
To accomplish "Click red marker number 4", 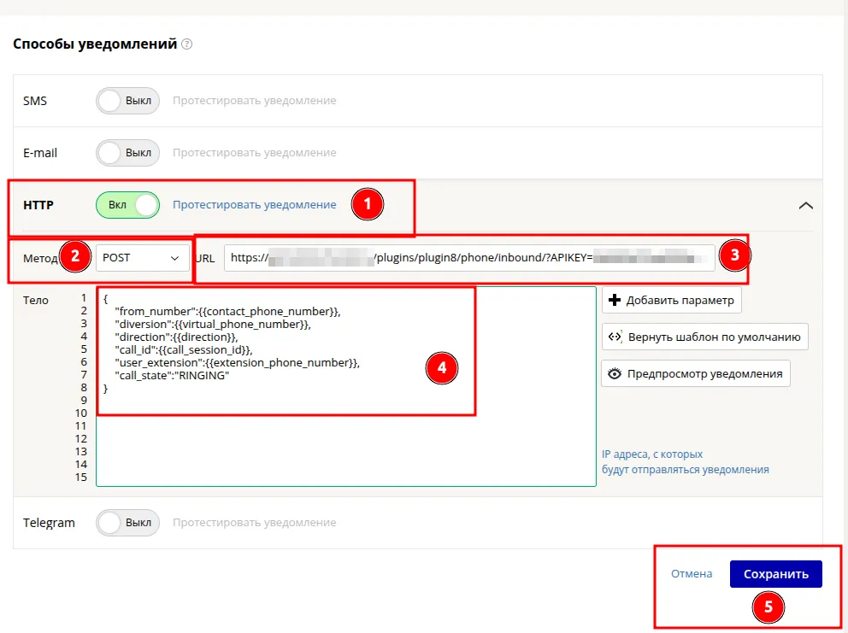I will pos(442,368).
